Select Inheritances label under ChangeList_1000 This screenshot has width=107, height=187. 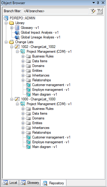41,128
